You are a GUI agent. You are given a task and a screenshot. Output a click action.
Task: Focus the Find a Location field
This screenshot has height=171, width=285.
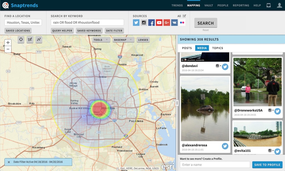click(23, 22)
